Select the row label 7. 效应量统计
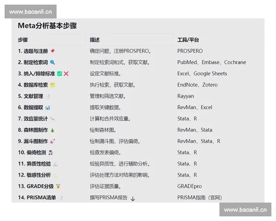Image resolution: width=276 pixels, height=221 pixels. (33, 119)
